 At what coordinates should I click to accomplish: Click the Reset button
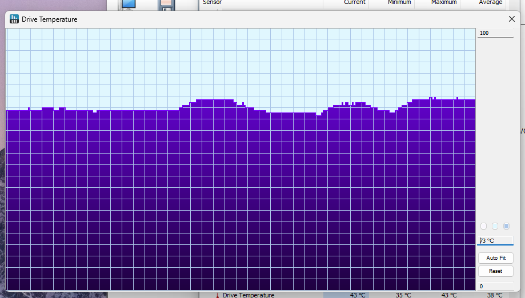pos(496,271)
